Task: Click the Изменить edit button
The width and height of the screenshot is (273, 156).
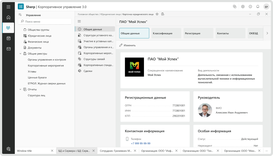Action: pos(127,45)
